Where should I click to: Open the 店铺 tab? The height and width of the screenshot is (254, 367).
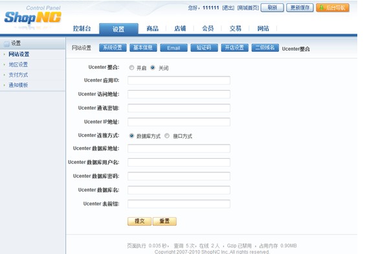(180, 29)
